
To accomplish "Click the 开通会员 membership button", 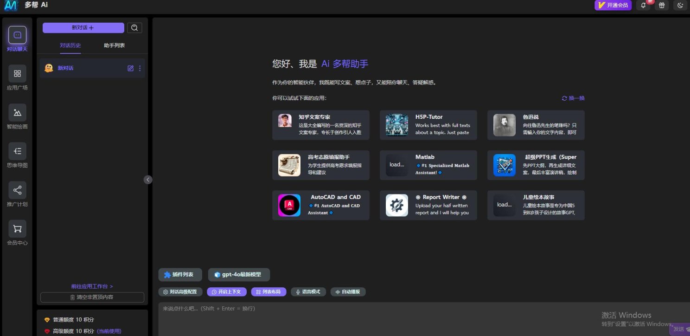I will tap(613, 5).
